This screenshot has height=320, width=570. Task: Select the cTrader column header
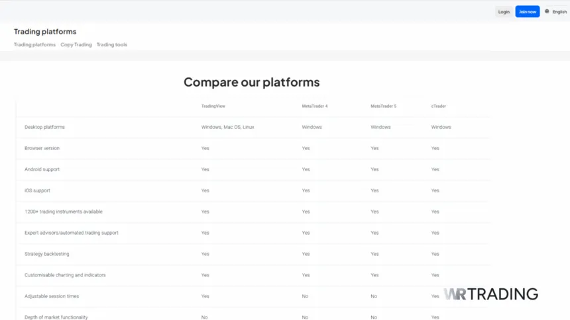click(x=438, y=106)
